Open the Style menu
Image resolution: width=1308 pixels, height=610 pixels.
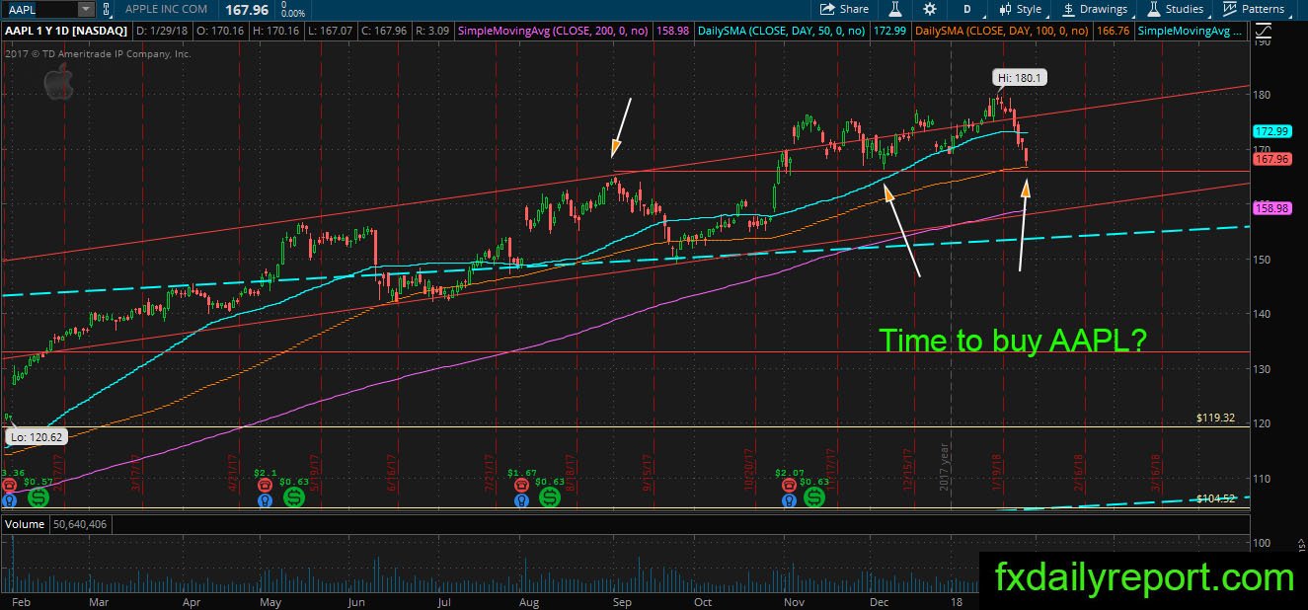pos(1021,9)
